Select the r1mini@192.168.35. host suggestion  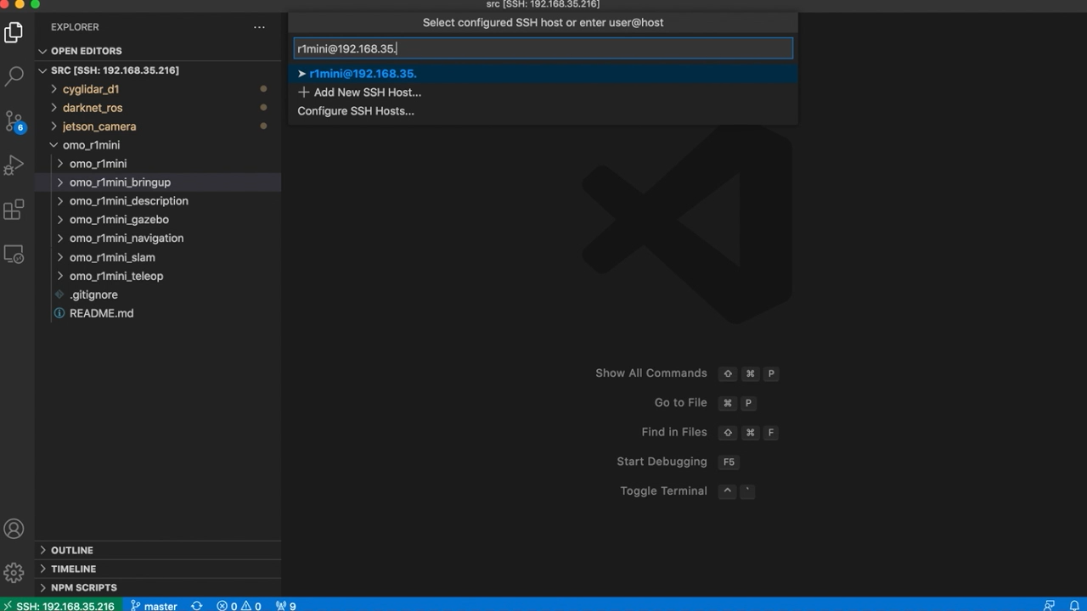pos(543,74)
